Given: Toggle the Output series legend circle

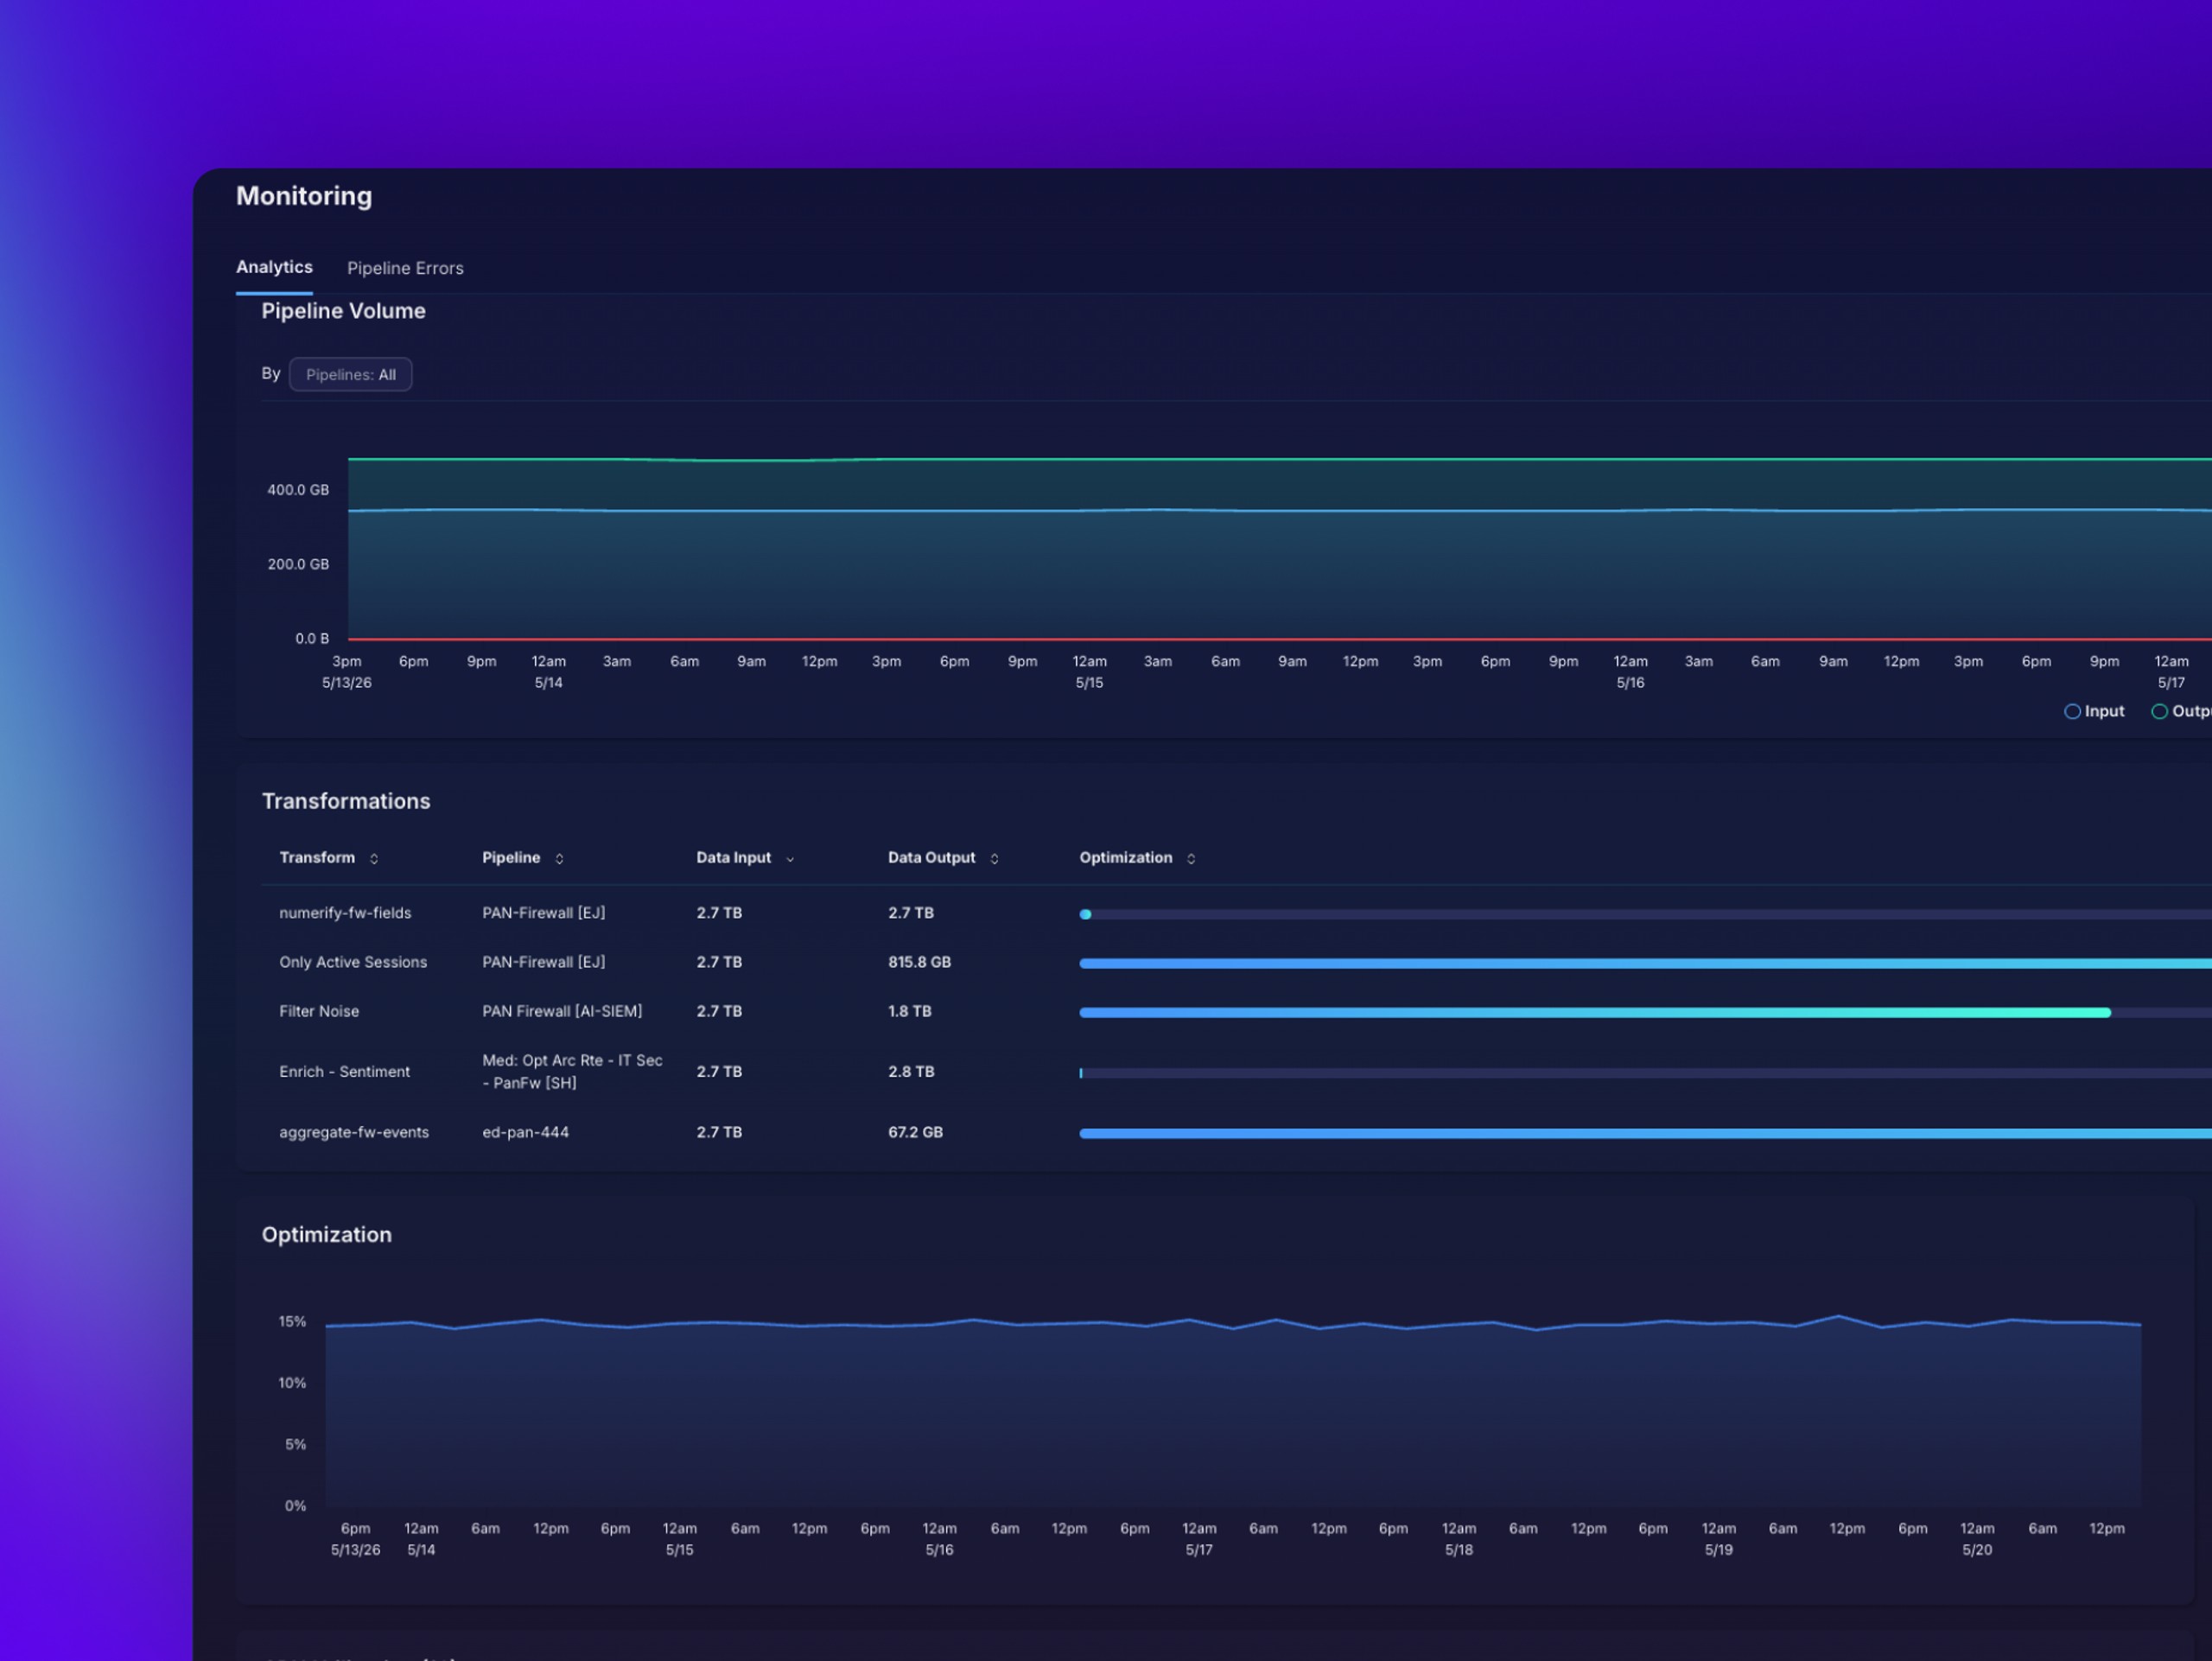Looking at the screenshot, I should click(2159, 712).
